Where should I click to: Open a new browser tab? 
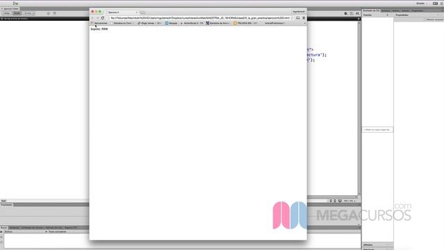(142, 12)
